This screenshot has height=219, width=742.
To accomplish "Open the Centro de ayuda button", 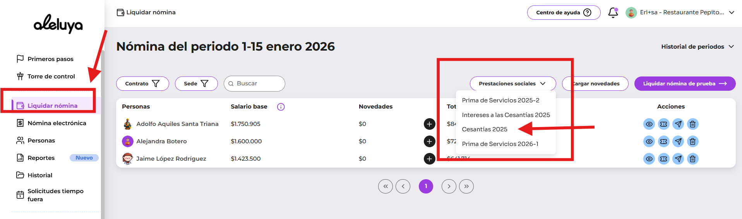I will [564, 12].
